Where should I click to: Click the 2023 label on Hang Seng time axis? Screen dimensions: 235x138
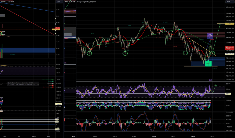pyautogui.click(x=193, y=136)
